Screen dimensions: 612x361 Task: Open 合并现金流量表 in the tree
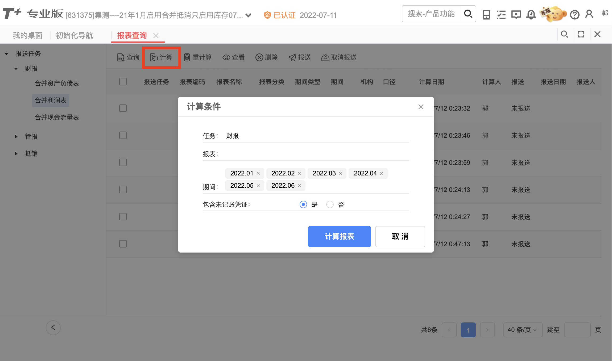tap(57, 117)
